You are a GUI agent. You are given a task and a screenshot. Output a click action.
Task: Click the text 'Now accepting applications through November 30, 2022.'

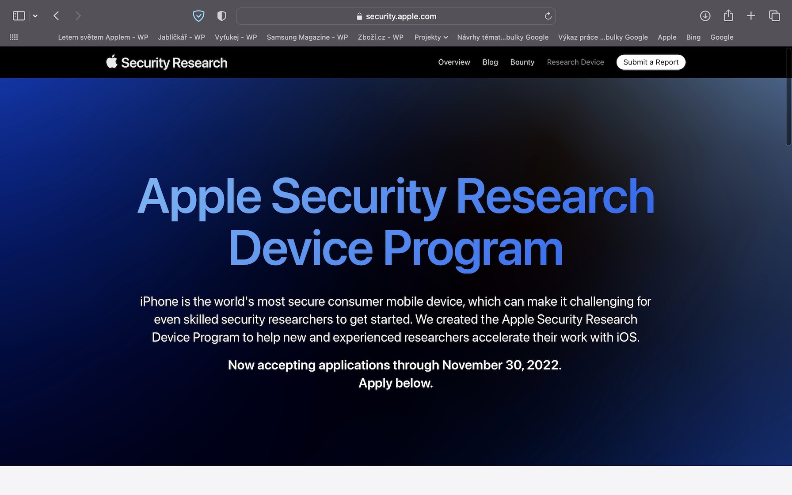[x=395, y=365]
